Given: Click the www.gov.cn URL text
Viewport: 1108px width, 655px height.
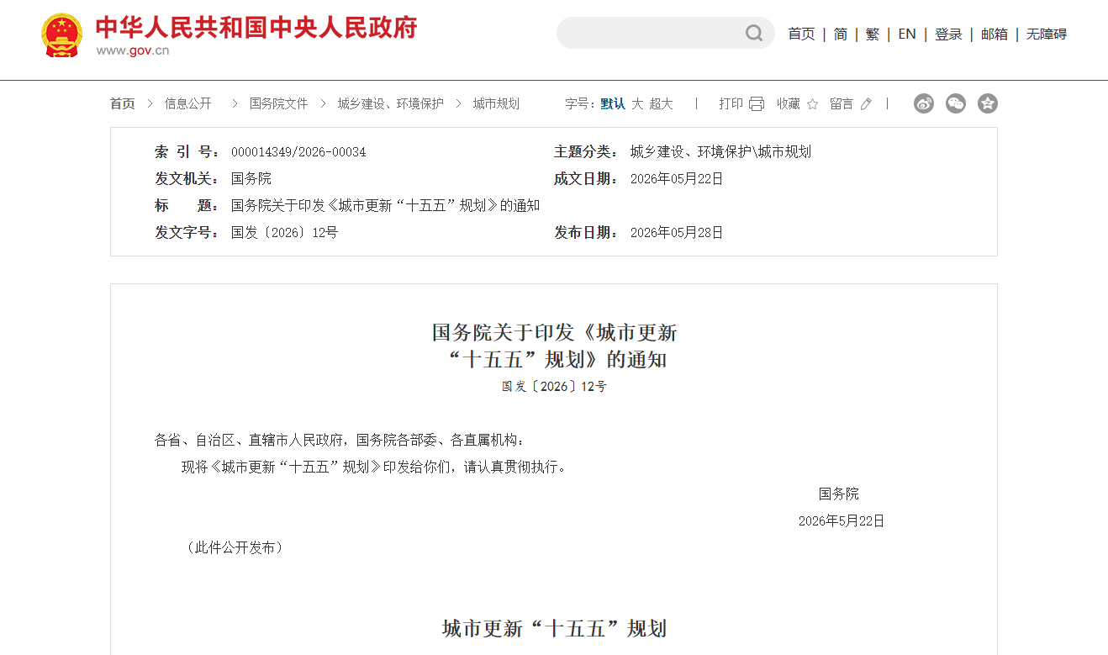Looking at the screenshot, I should click(133, 50).
